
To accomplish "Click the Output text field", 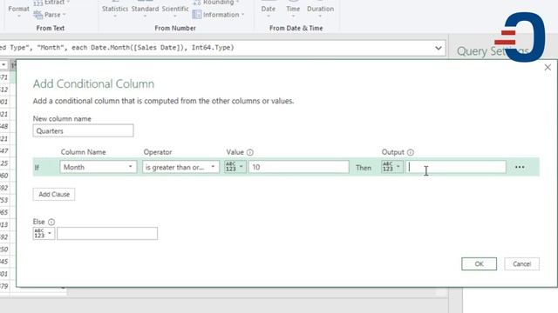I will pyautogui.click(x=456, y=167).
